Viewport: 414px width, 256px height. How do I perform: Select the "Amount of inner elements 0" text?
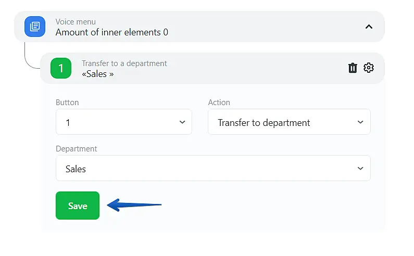pos(112,32)
